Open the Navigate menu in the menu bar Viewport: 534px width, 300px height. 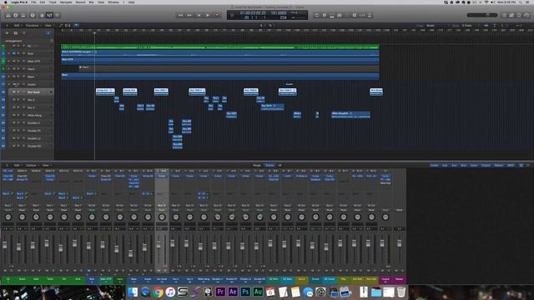coord(66,2)
